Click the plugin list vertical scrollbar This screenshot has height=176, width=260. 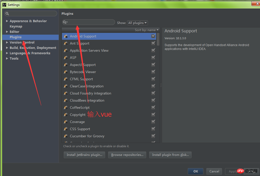[x=158, y=39]
